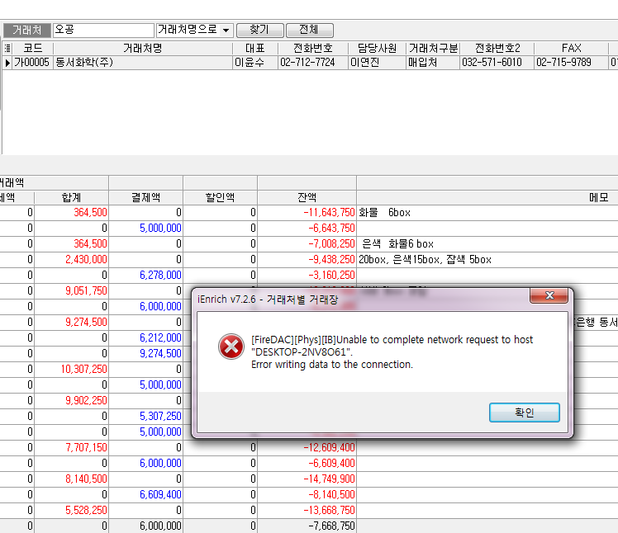Image resolution: width=618 pixels, height=533 pixels.
Task: Click the 거래처 search input field
Action: click(102, 30)
